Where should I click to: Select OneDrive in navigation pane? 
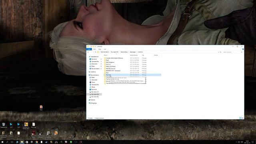click(93, 72)
